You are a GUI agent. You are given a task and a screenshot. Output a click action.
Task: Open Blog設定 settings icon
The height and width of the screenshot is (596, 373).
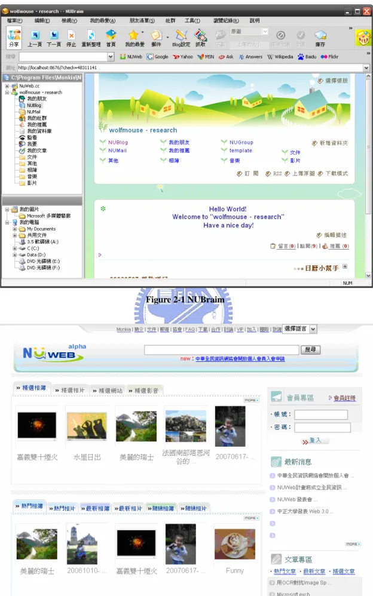pyautogui.click(x=181, y=35)
